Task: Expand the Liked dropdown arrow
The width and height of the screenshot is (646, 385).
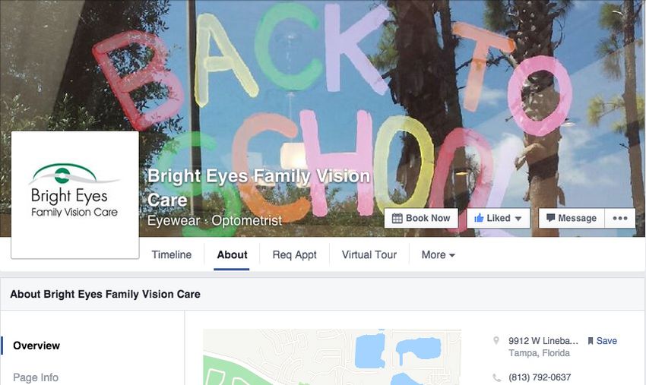Action: click(x=518, y=219)
